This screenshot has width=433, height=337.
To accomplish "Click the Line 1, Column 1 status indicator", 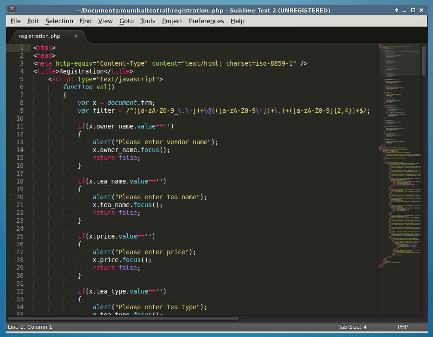I will point(29,327).
